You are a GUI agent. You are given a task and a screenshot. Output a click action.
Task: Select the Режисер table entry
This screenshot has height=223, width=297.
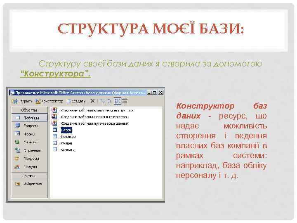[68, 137]
